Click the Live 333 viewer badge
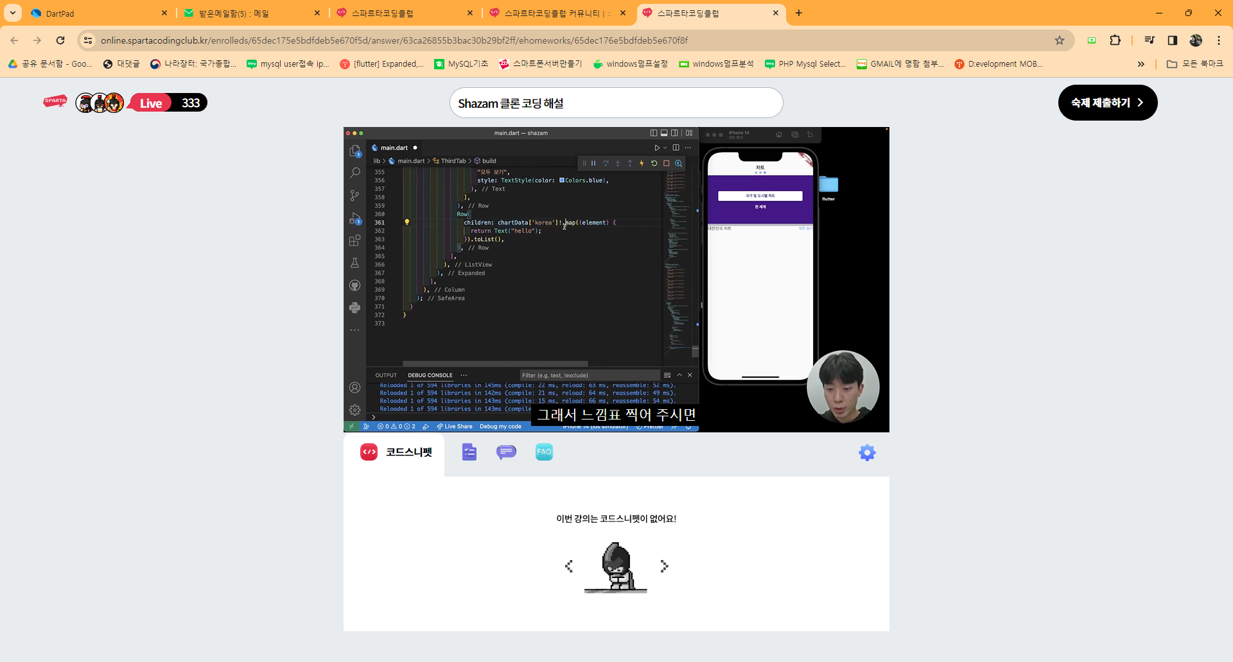This screenshot has width=1233, height=662. tap(168, 103)
